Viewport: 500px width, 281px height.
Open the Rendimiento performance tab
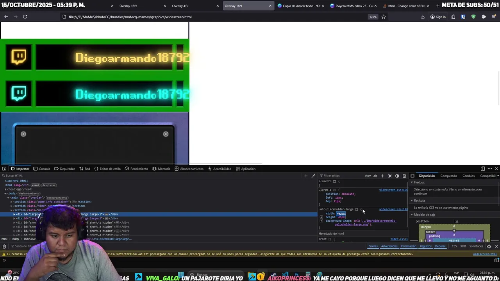click(136, 169)
